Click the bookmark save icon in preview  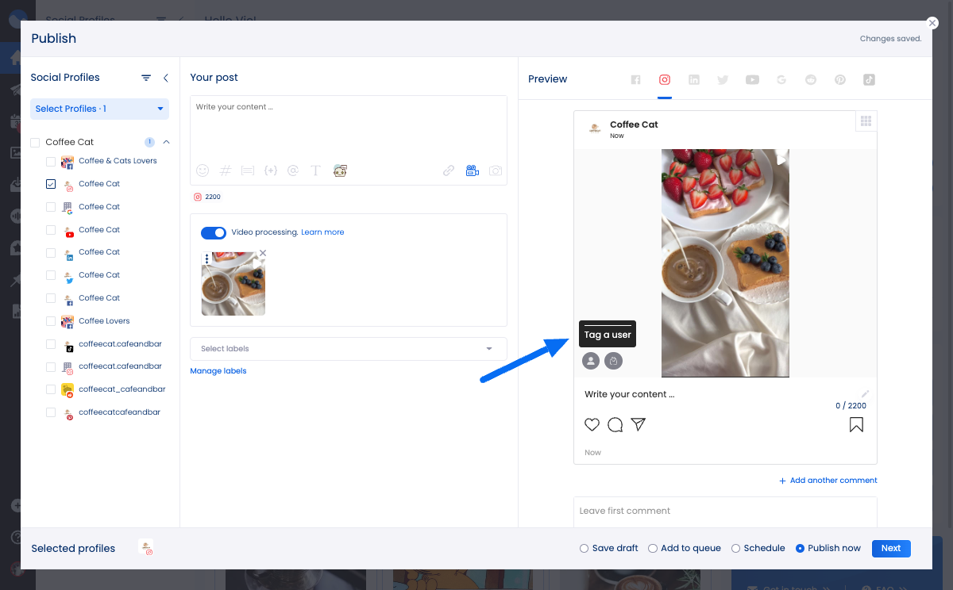856,425
